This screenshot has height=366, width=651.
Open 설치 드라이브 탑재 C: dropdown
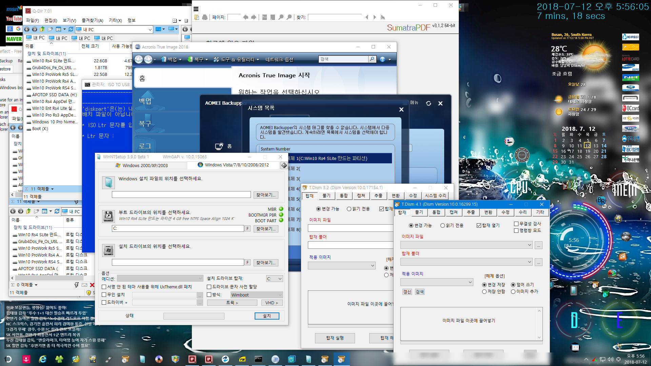[274, 279]
